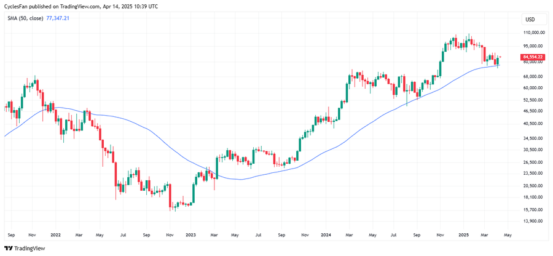Image resolution: width=553 pixels, height=256 pixels.
Task: Select the SMA (50, close) indicator legend
Action: [x=25, y=18]
